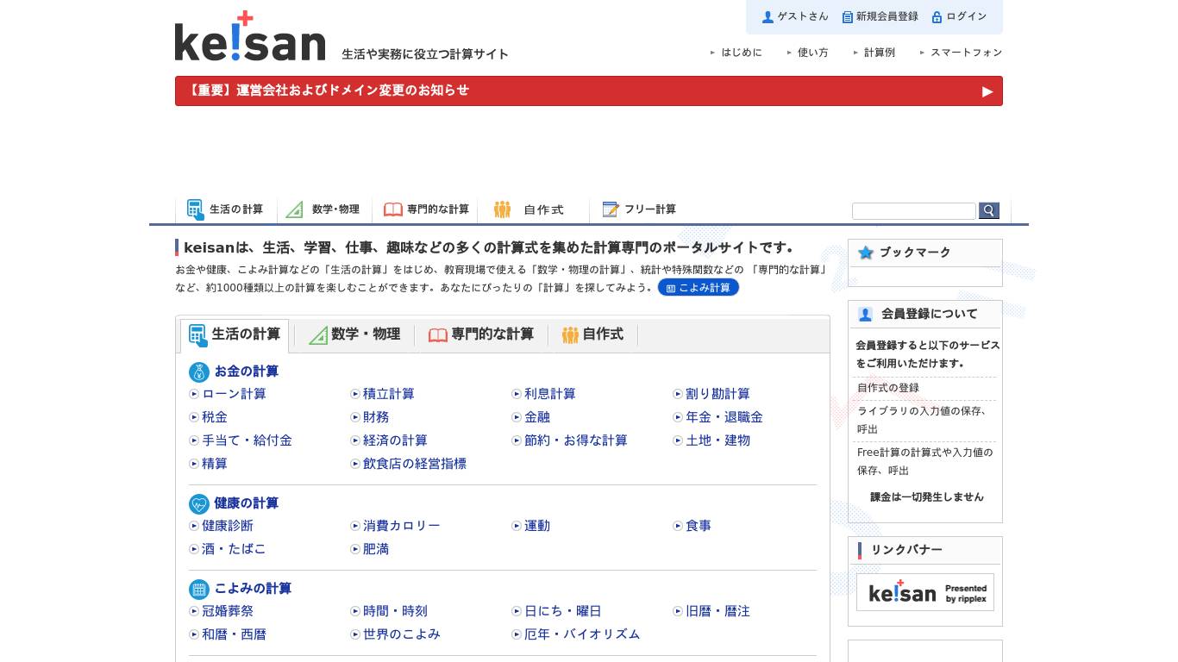Click bullet icon next to 健康診断
Screen dimensions: 1178x662
[194, 526]
